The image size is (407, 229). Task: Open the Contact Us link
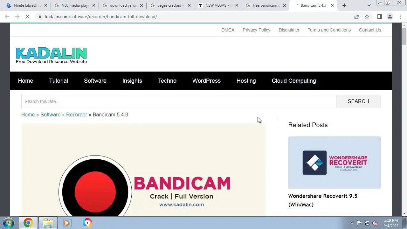click(x=370, y=30)
